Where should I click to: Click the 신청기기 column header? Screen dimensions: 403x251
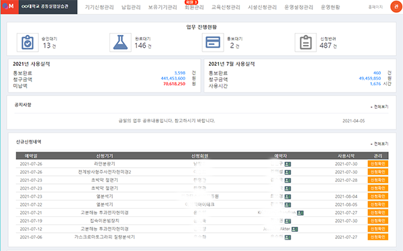[105, 156]
